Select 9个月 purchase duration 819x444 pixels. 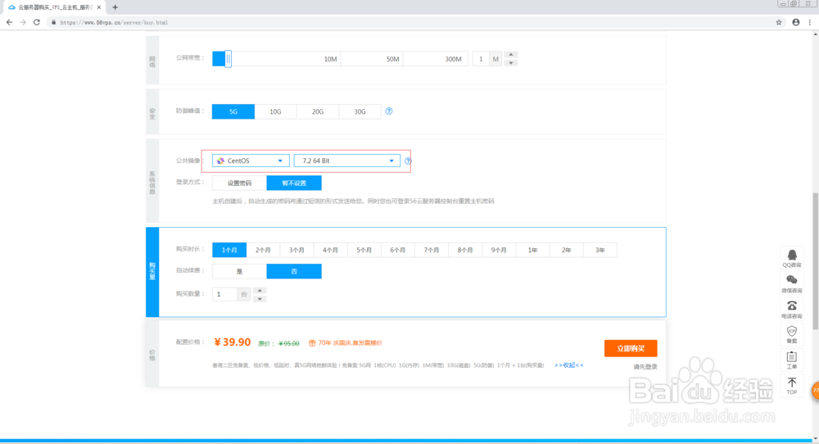pos(499,250)
